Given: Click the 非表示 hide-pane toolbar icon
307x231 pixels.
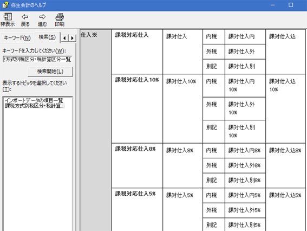Looking at the screenshot, I should (8, 20).
